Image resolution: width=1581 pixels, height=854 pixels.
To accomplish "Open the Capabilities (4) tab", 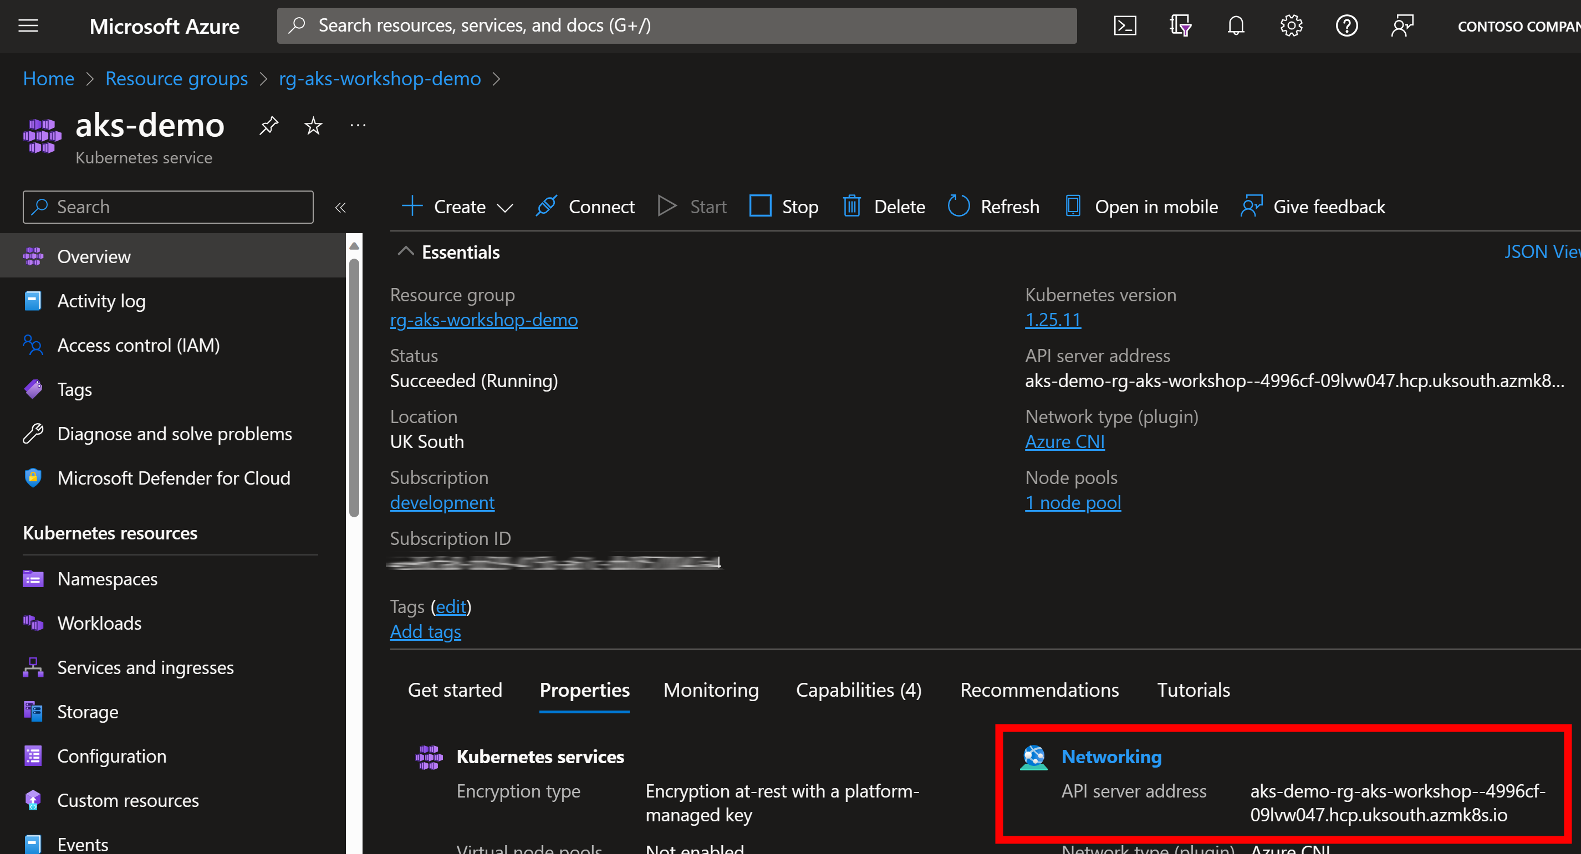I will [859, 690].
